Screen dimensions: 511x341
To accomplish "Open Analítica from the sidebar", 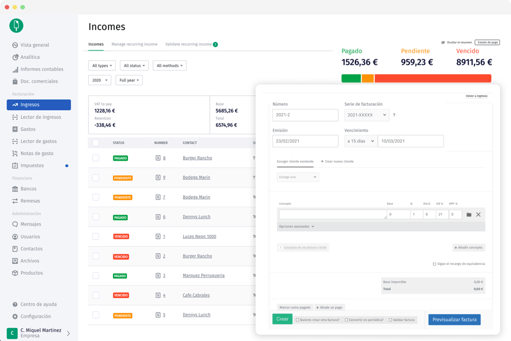I will click(x=30, y=57).
